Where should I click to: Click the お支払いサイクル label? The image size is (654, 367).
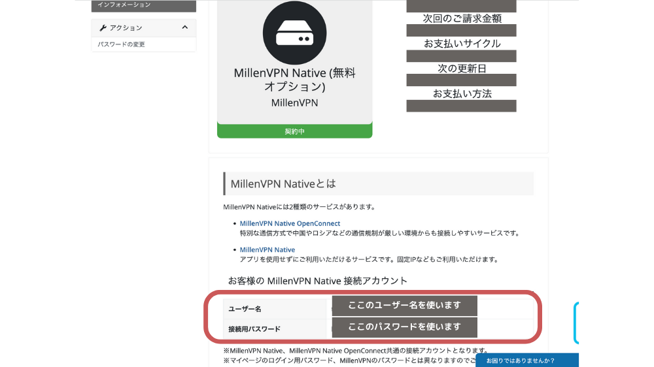(x=462, y=43)
